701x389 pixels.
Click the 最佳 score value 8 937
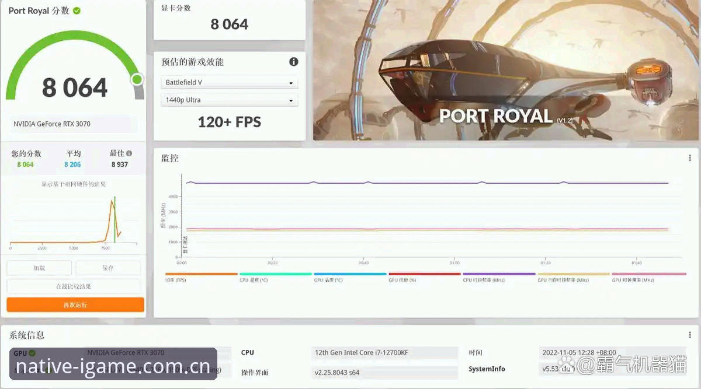click(119, 164)
